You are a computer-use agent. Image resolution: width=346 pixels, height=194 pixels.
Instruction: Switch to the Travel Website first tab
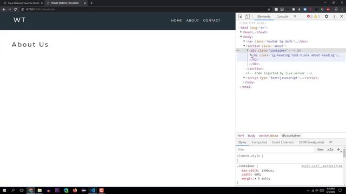click(x=23, y=3)
